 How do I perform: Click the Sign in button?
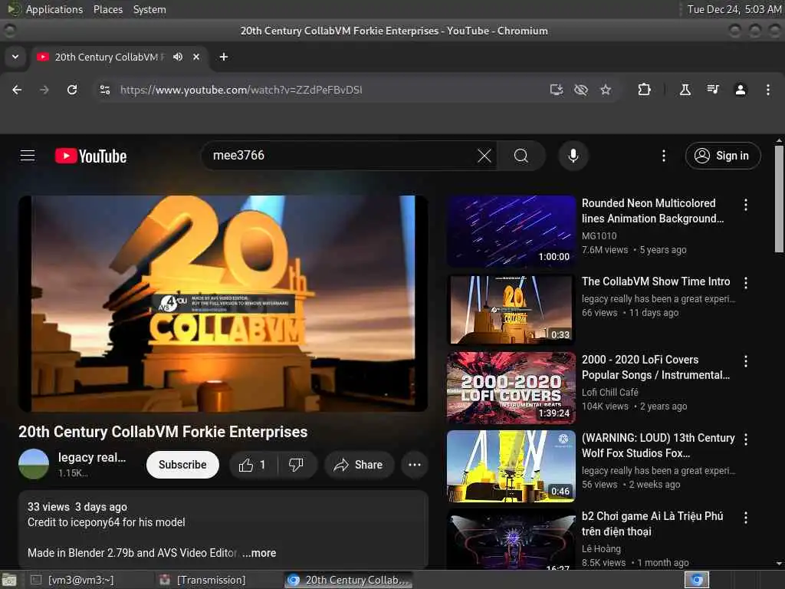[723, 156]
